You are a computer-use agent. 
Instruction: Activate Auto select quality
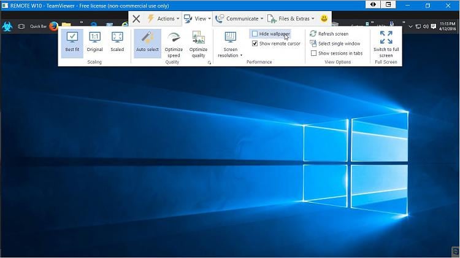pos(147,43)
